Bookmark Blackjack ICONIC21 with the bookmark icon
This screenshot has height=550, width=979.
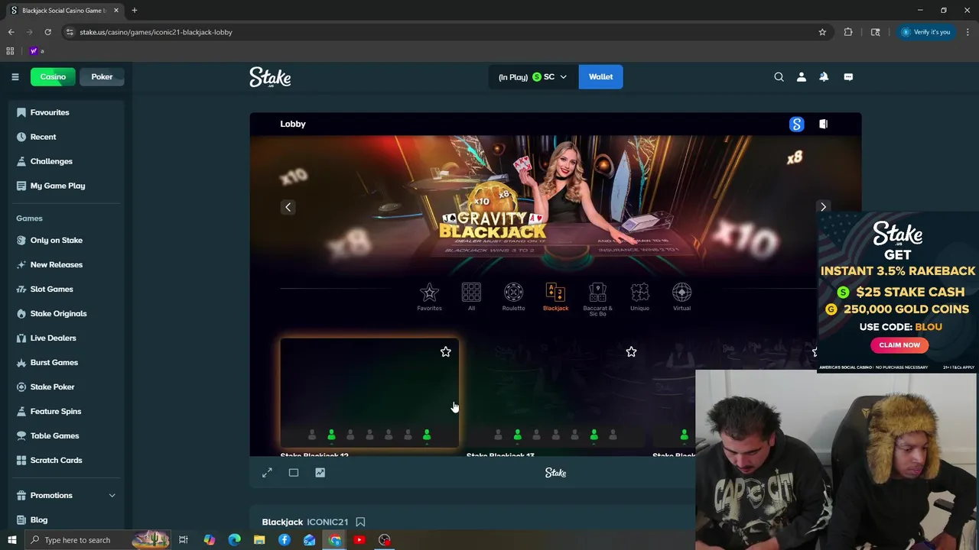[360, 522]
